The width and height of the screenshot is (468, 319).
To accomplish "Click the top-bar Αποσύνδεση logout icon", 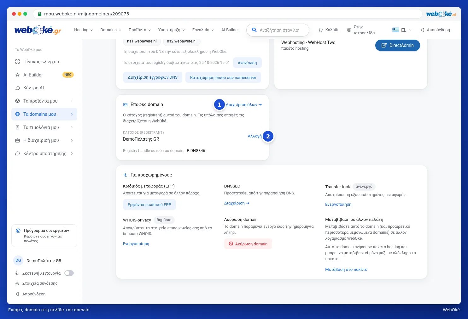I will (422, 30).
